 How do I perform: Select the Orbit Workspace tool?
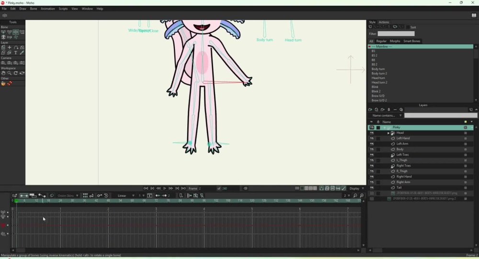[22, 73]
